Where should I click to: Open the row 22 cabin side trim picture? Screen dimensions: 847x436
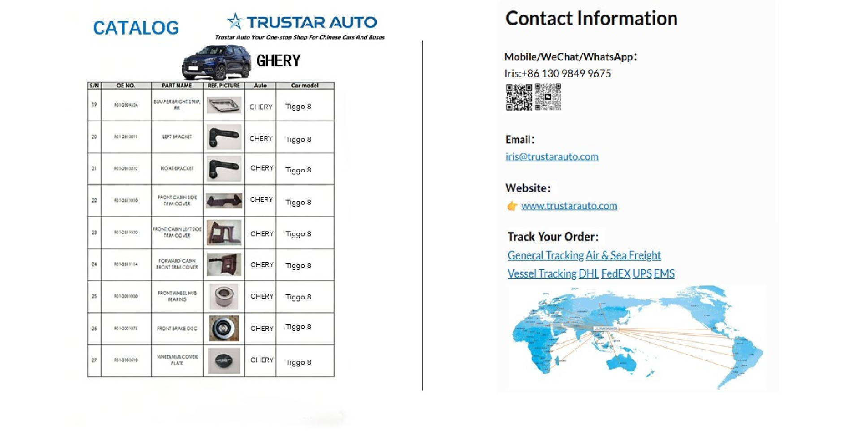coord(224,201)
